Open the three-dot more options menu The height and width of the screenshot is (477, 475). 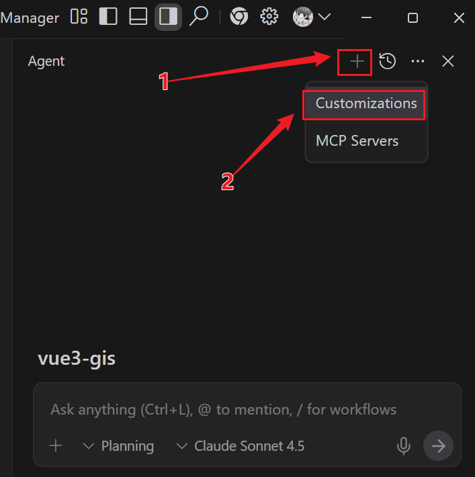click(418, 62)
